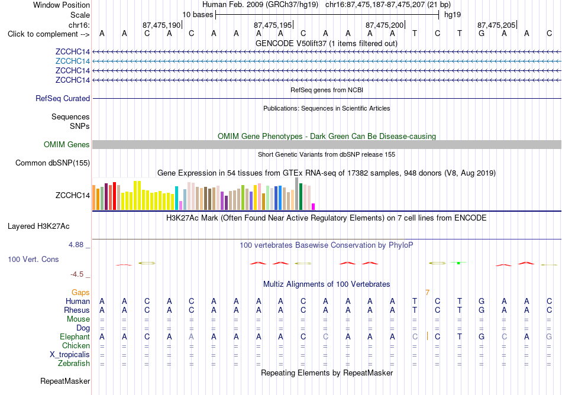Select the OMIM Genes track label

[66, 144]
